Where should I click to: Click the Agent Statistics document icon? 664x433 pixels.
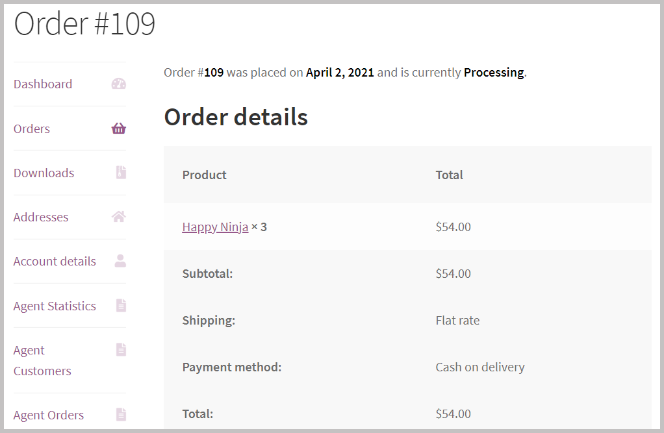(x=121, y=306)
